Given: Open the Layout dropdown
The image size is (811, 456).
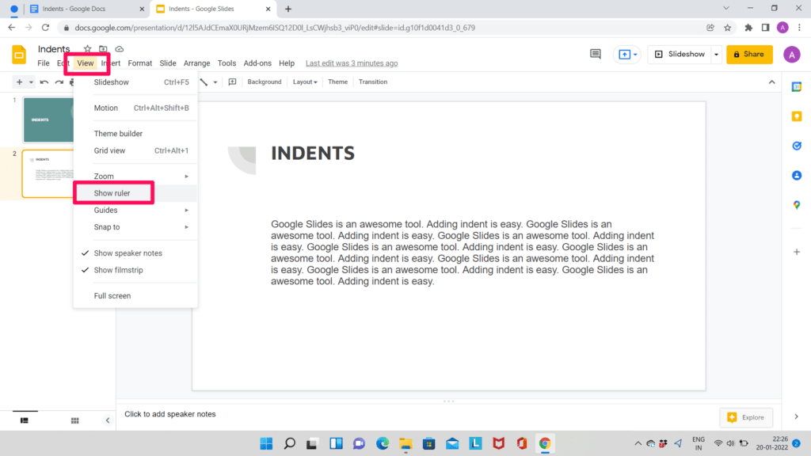Looking at the screenshot, I should point(304,82).
